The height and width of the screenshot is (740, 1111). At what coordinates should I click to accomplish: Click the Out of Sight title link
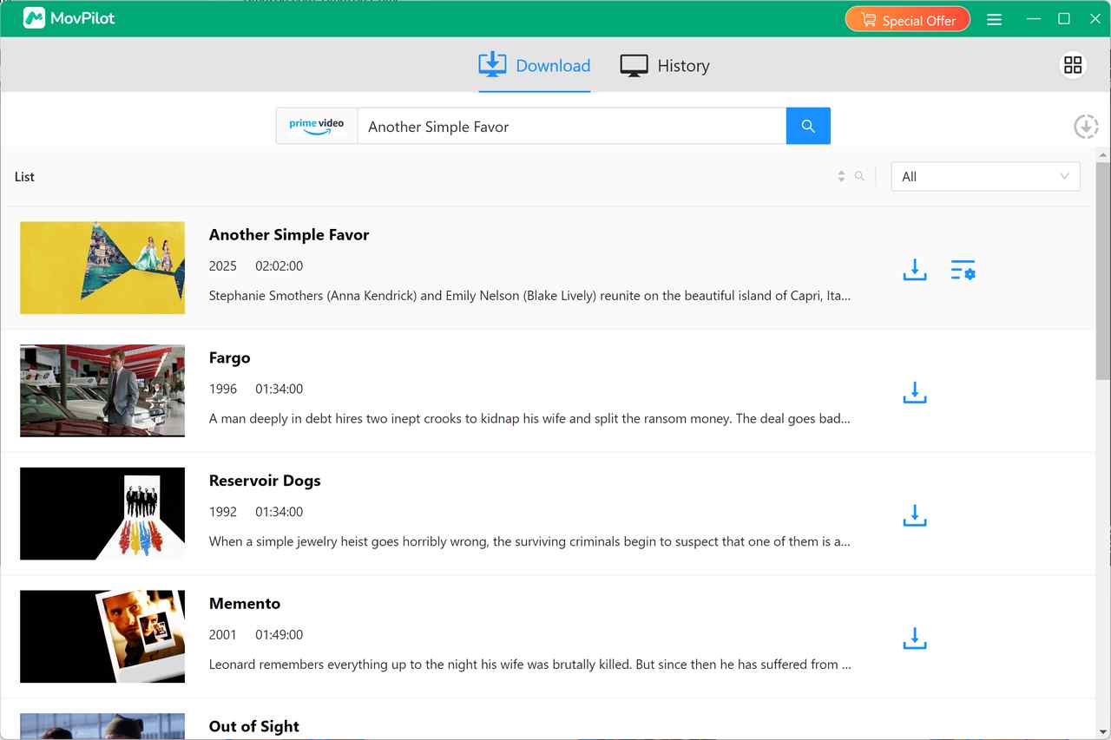tap(253, 726)
